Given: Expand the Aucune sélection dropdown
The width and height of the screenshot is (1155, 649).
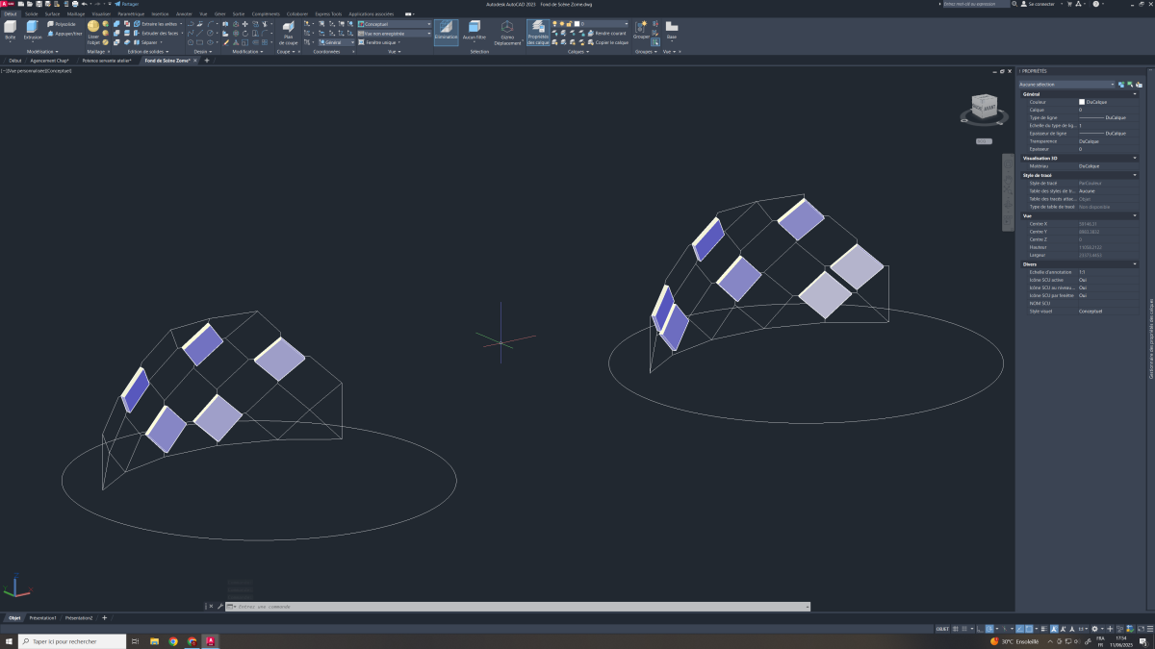Looking at the screenshot, I should (x=1066, y=85).
